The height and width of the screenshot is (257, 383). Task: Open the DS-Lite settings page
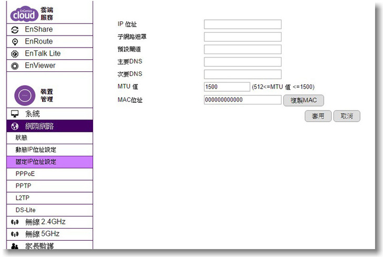[x=49, y=210]
